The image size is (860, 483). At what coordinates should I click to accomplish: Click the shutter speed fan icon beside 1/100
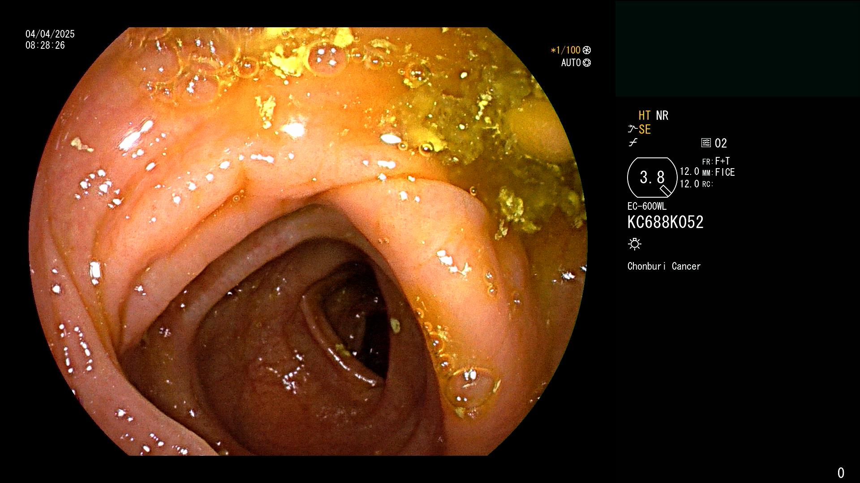coord(587,50)
